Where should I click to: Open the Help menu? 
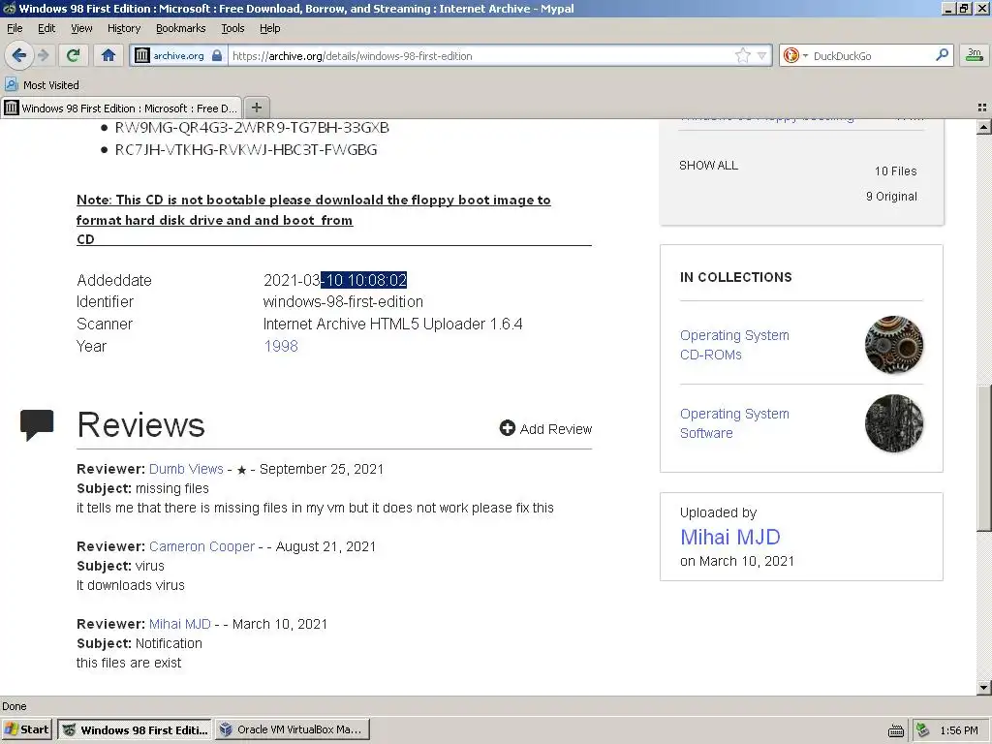269,28
